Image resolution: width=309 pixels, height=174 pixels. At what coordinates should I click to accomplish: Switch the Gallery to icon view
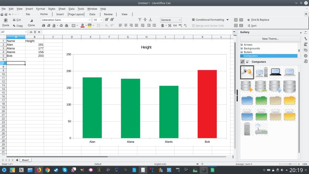[243, 61]
